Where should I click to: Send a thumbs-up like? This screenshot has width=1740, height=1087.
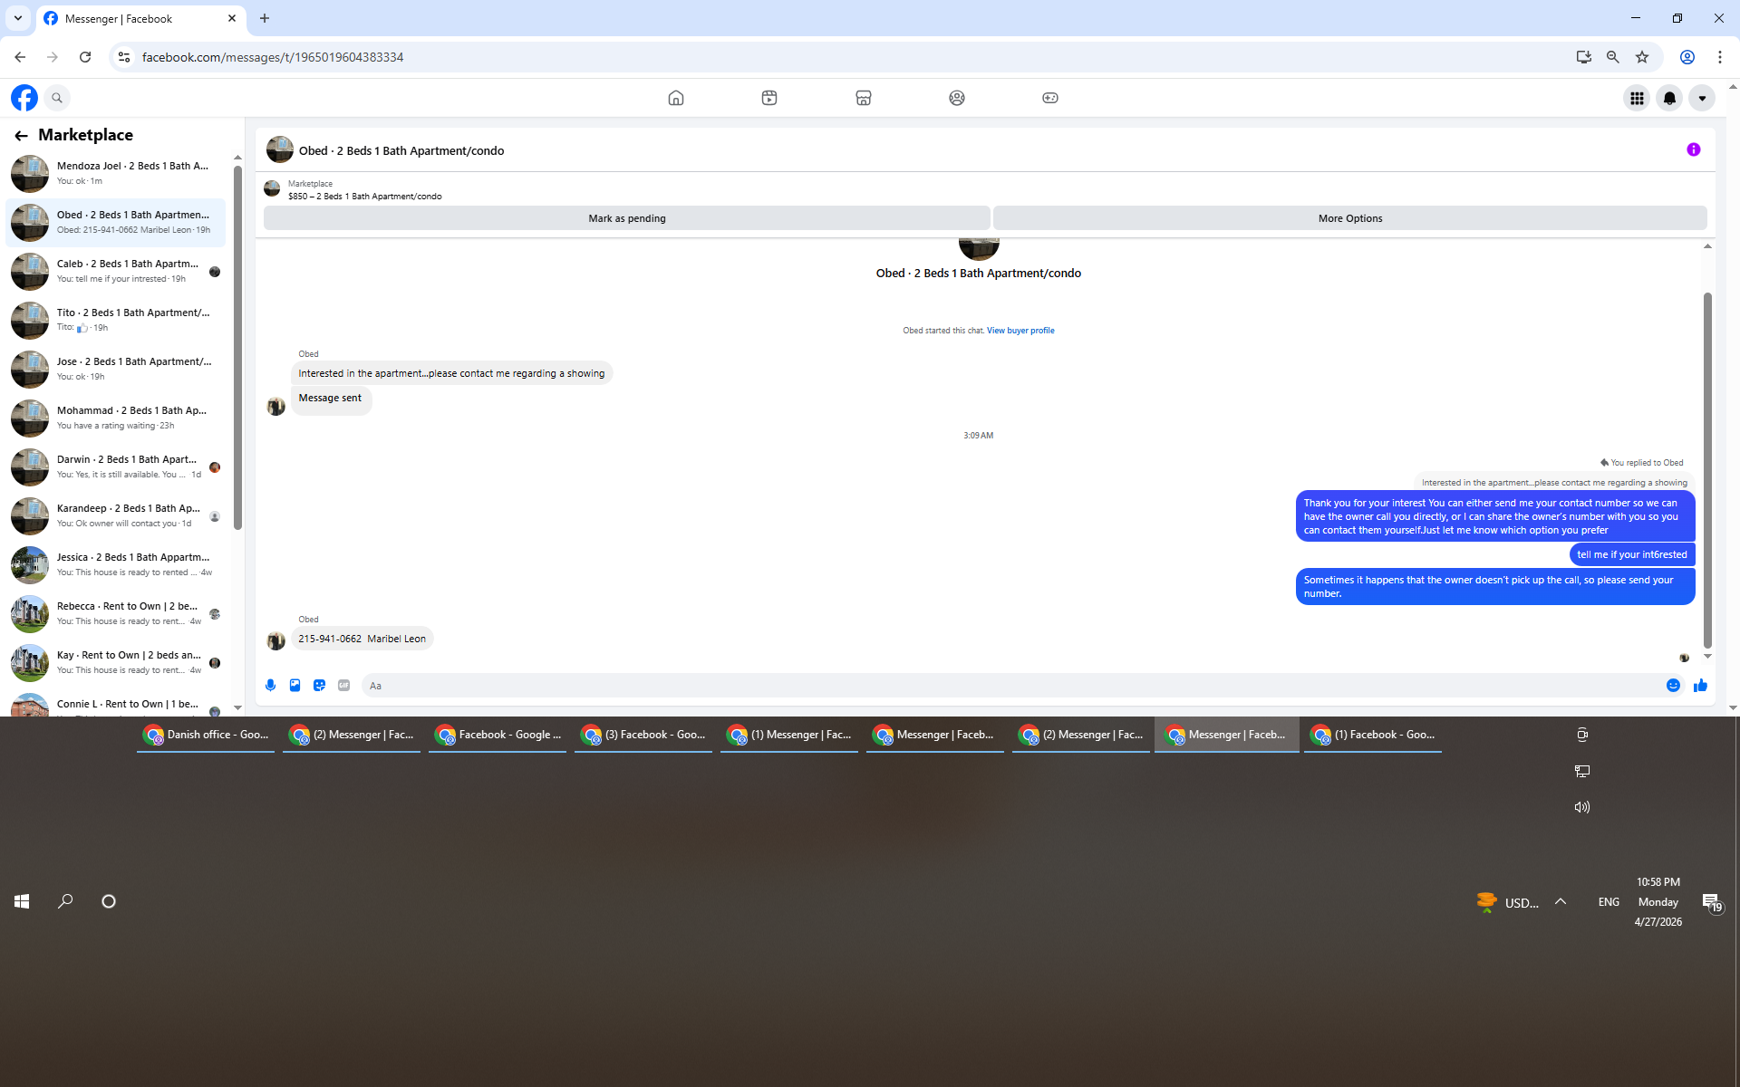click(x=1700, y=686)
